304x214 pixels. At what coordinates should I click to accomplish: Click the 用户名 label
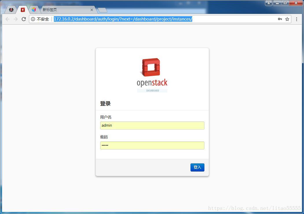click(x=106, y=117)
